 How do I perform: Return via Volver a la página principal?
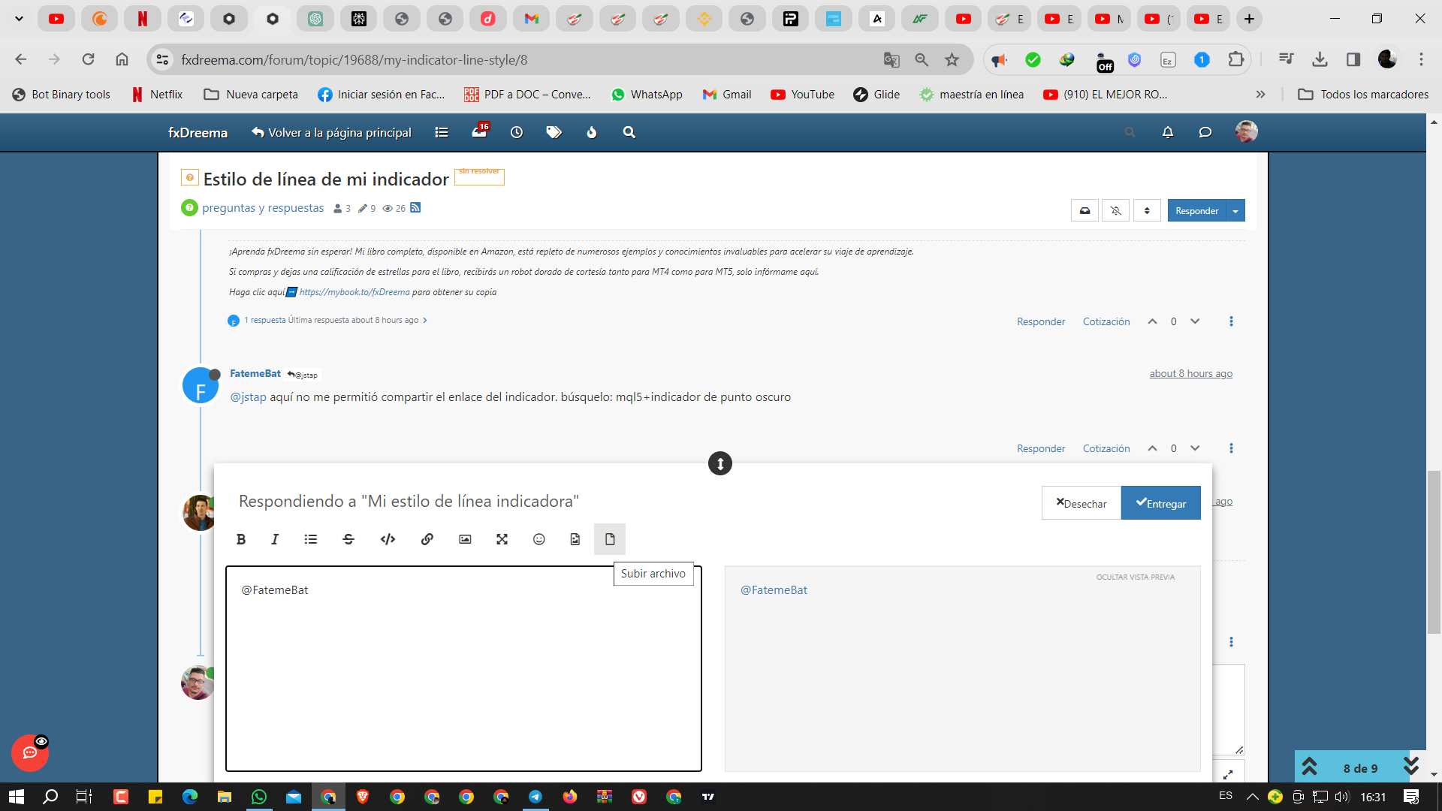(x=331, y=132)
